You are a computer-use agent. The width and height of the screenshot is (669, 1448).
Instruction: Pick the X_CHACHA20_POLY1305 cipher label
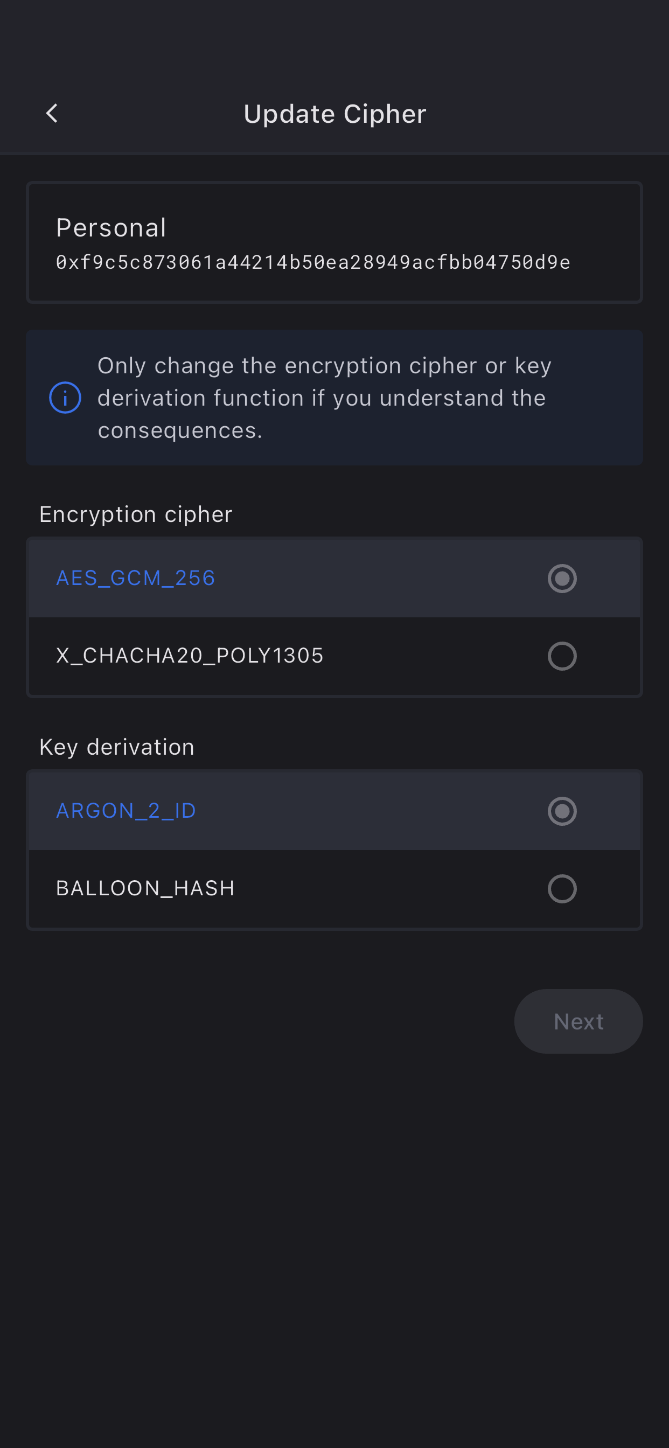pos(190,656)
